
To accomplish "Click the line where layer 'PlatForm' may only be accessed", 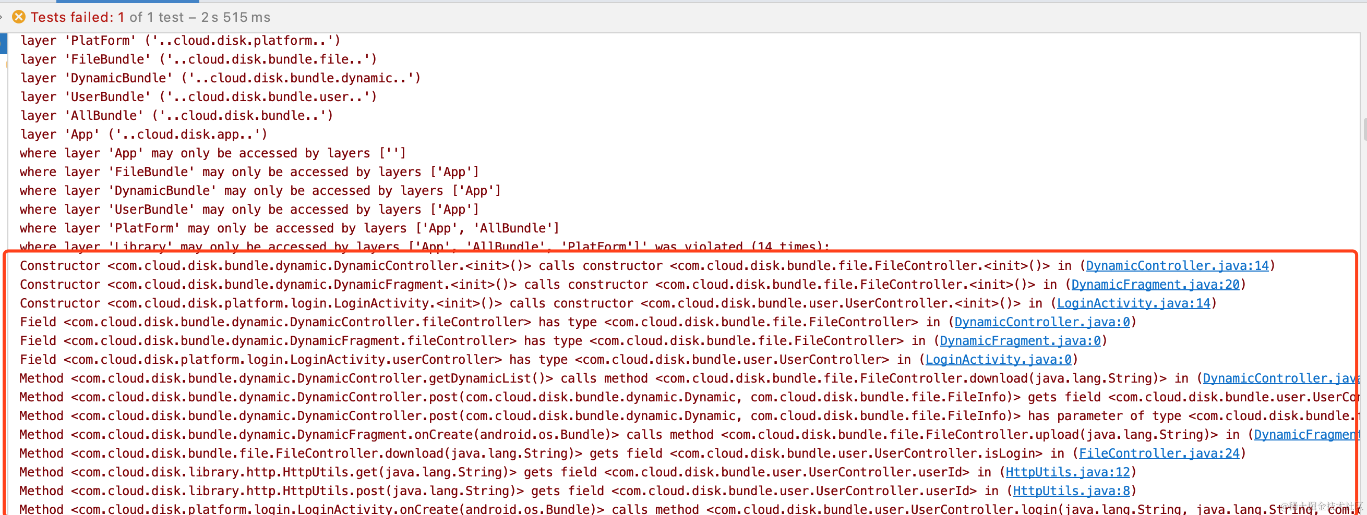I will [290, 229].
